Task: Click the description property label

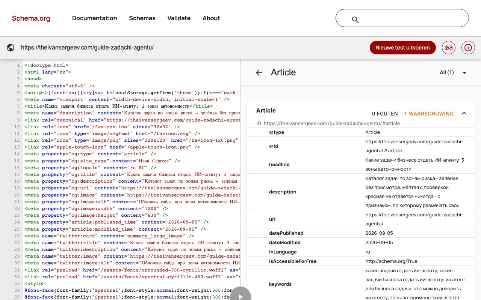Action: coord(283,192)
